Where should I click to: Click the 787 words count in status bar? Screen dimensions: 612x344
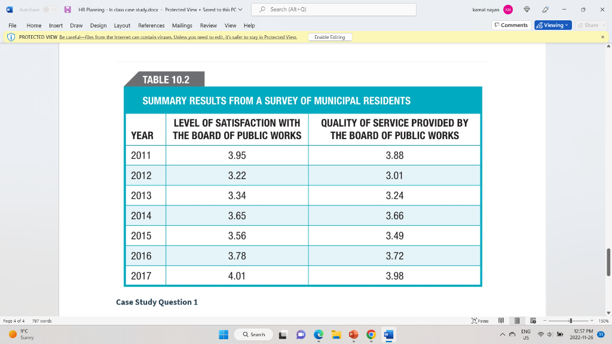click(x=42, y=321)
